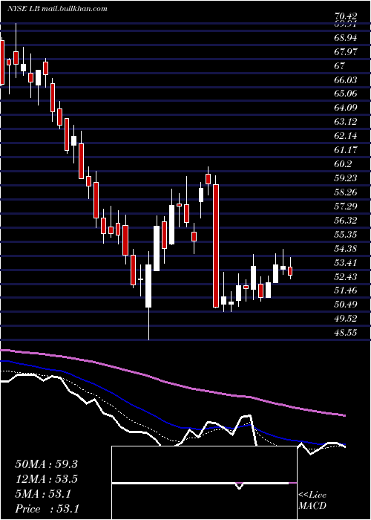
Task: Click the pink 50MA line
Action: tap(172, 383)
